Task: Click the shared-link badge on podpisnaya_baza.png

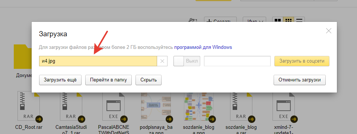Action: [x=169, y=119]
